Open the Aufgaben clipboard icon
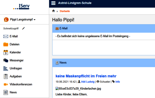 6,76
